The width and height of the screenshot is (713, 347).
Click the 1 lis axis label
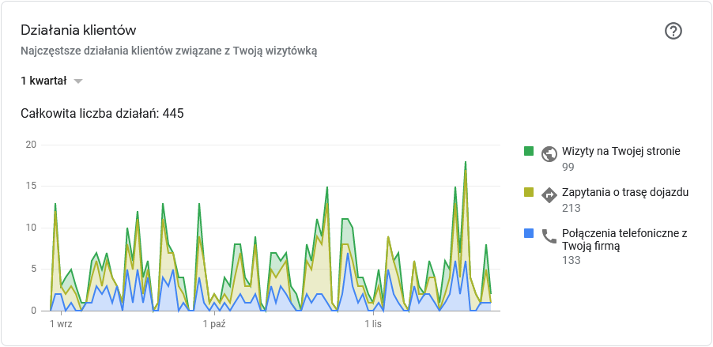[x=373, y=324]
